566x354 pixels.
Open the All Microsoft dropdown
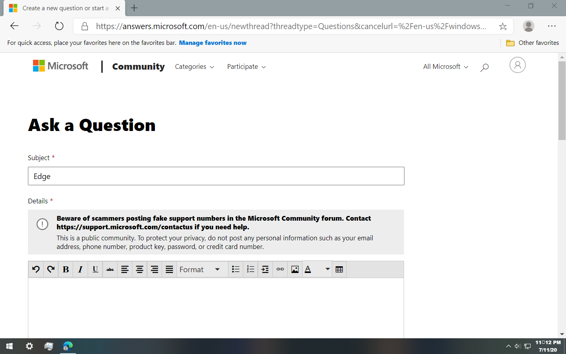click(446, 67)
